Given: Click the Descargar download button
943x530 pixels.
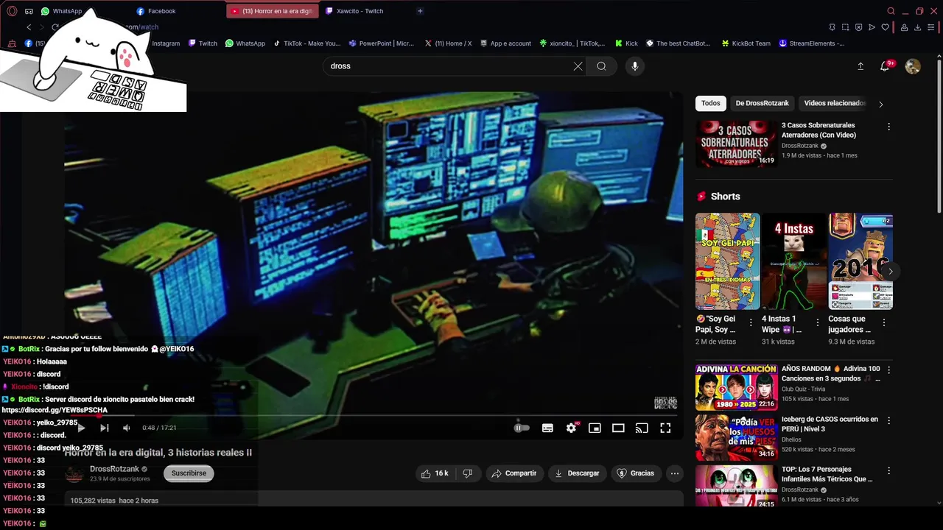Looking at the screenshot, I should pos(577,473).
